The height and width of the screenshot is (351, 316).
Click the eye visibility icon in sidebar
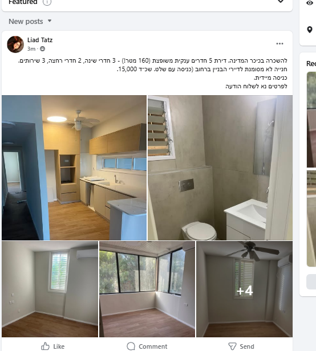[310, 3]
